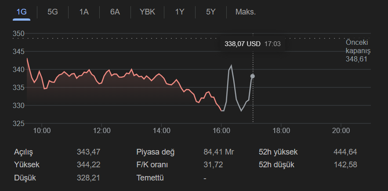The width and height of the screenshot is (388, 191).
Task: Select the Yüksek value 344,22
Action: point(88,165)
